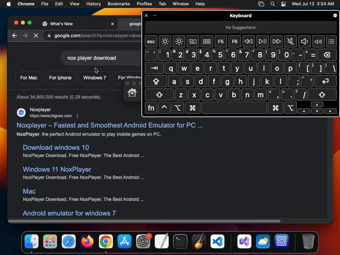340x255 pixels.
Task: Tap the space bar on Keyboard
Action: (x=234, y=108)
